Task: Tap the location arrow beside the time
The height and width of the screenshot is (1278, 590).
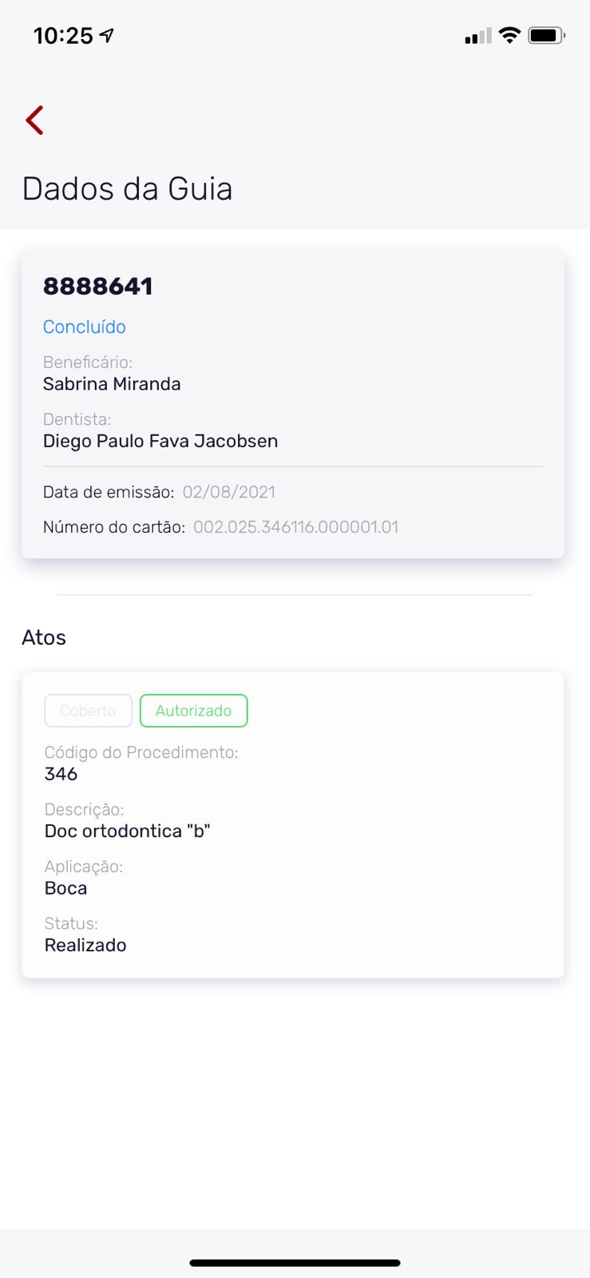Action: [x=107, y=35]
